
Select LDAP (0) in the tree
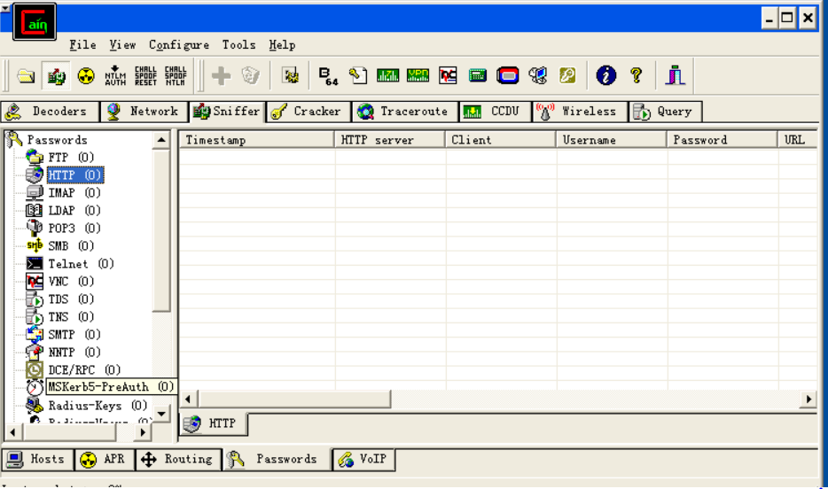(x=74, y=211)
